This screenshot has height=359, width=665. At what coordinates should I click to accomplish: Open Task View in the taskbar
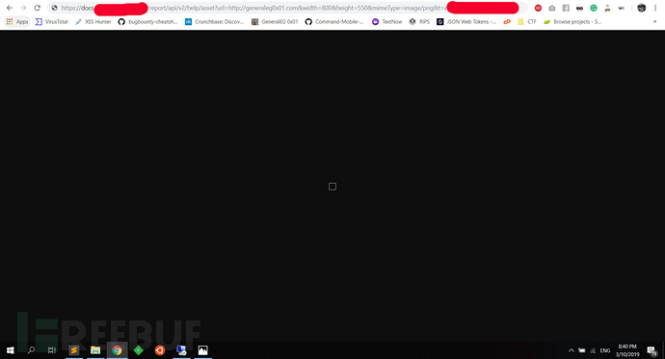(52, 350)
